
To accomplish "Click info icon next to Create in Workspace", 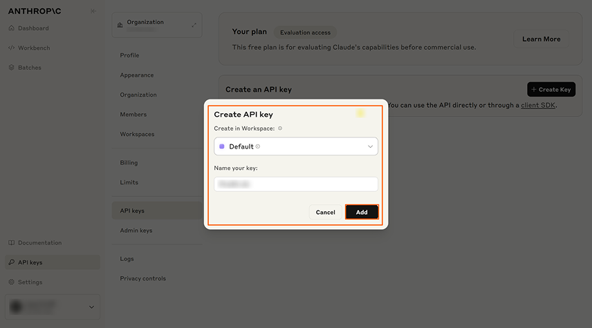I will pos(280,128).
